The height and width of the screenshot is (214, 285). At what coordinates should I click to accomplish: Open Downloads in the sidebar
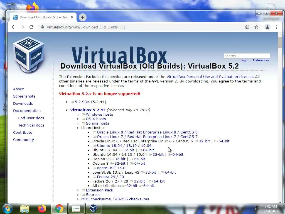23,104
